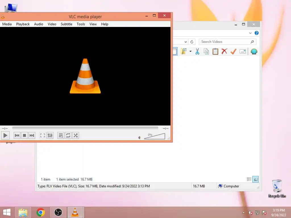Click the Paste clipboard icon in Explorer
The image size is (291, 218).
tap(215, 51)
